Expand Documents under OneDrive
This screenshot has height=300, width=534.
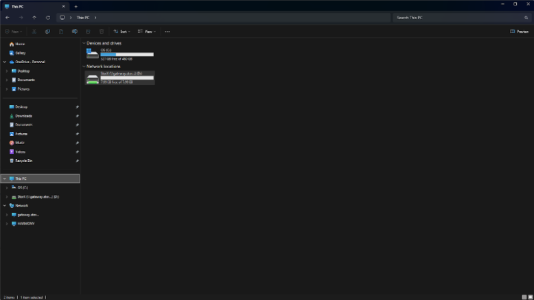pyautogui.click(x=7, y=80)
